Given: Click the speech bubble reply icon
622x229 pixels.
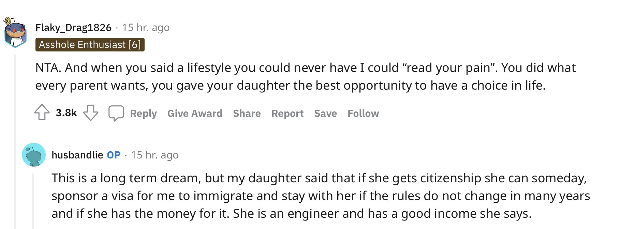Looking at the screenshot, I should pyautogui.click(x=116, y=113).
